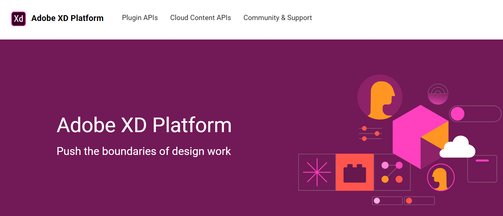503x216 pixels.
Task: Select Community & Support in navigation
Action: pos(278,18)
